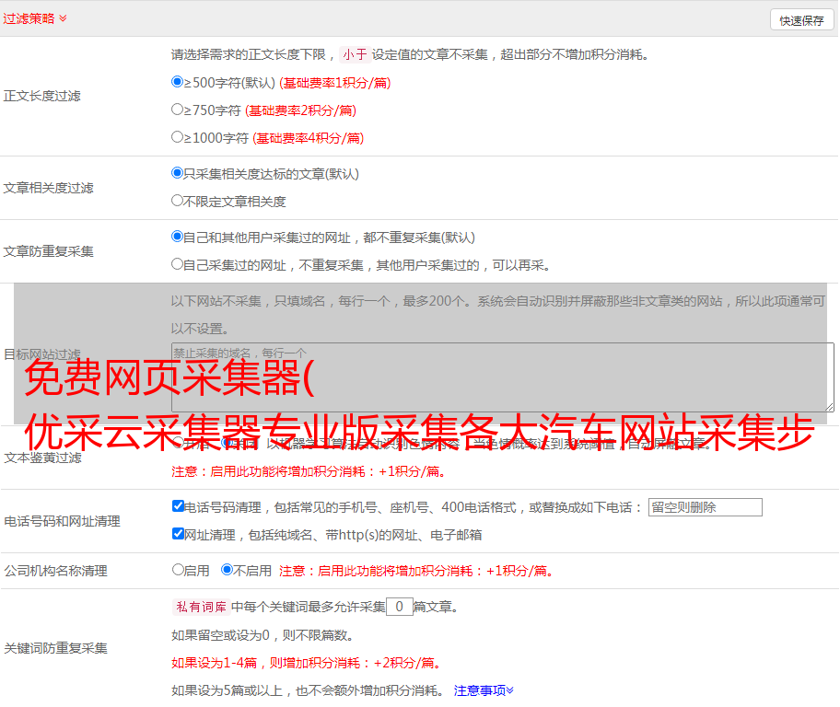Click the 私有词库 tag label

tap(199, 607)
